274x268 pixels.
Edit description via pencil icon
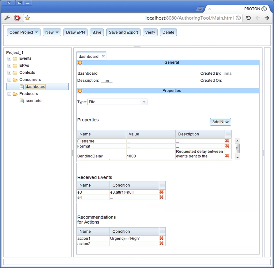(x=107, y=81)
